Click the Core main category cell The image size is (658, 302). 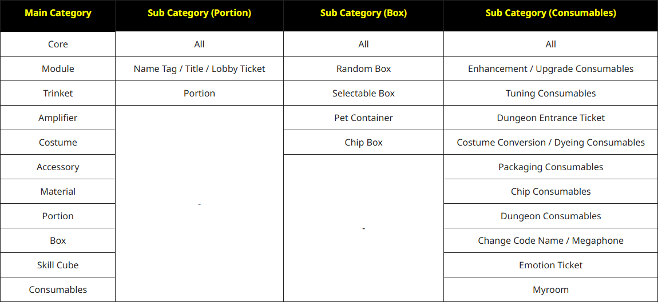click(58, 44)
